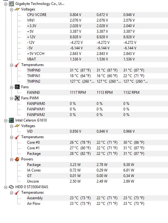Click the Powers flame icon
Image resolution: width=168 pixels, height=223 pixels.
tap(17, 159)
